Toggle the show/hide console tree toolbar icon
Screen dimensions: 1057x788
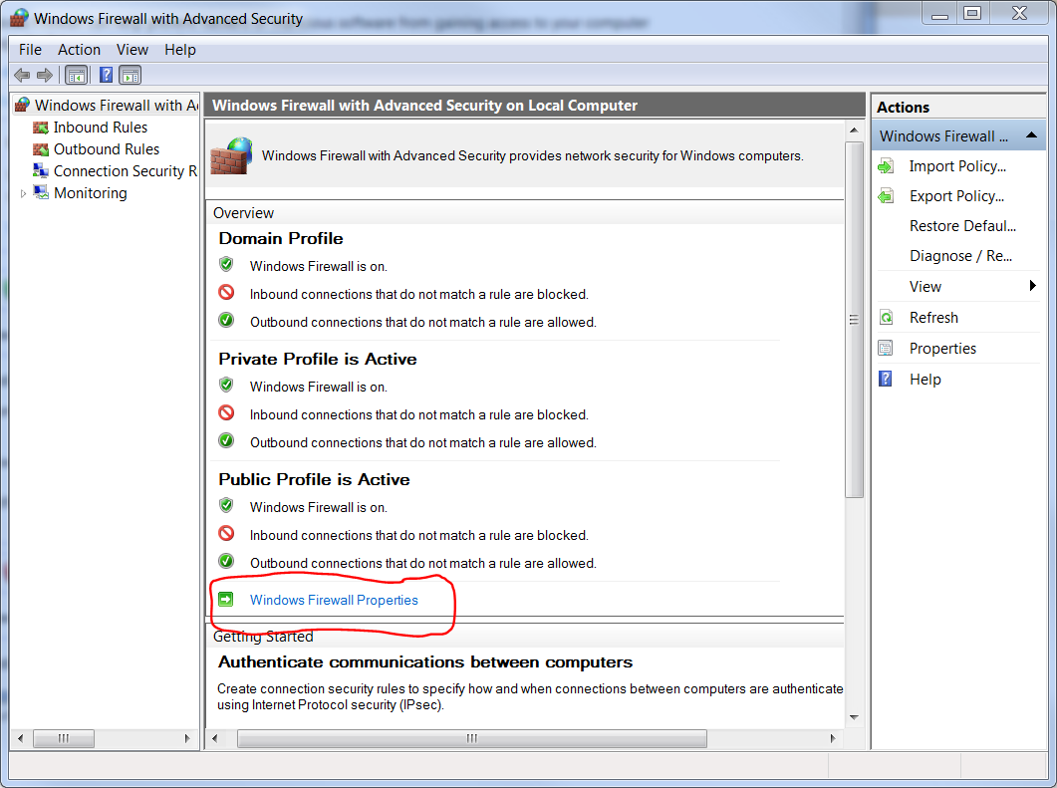point(76,75)
